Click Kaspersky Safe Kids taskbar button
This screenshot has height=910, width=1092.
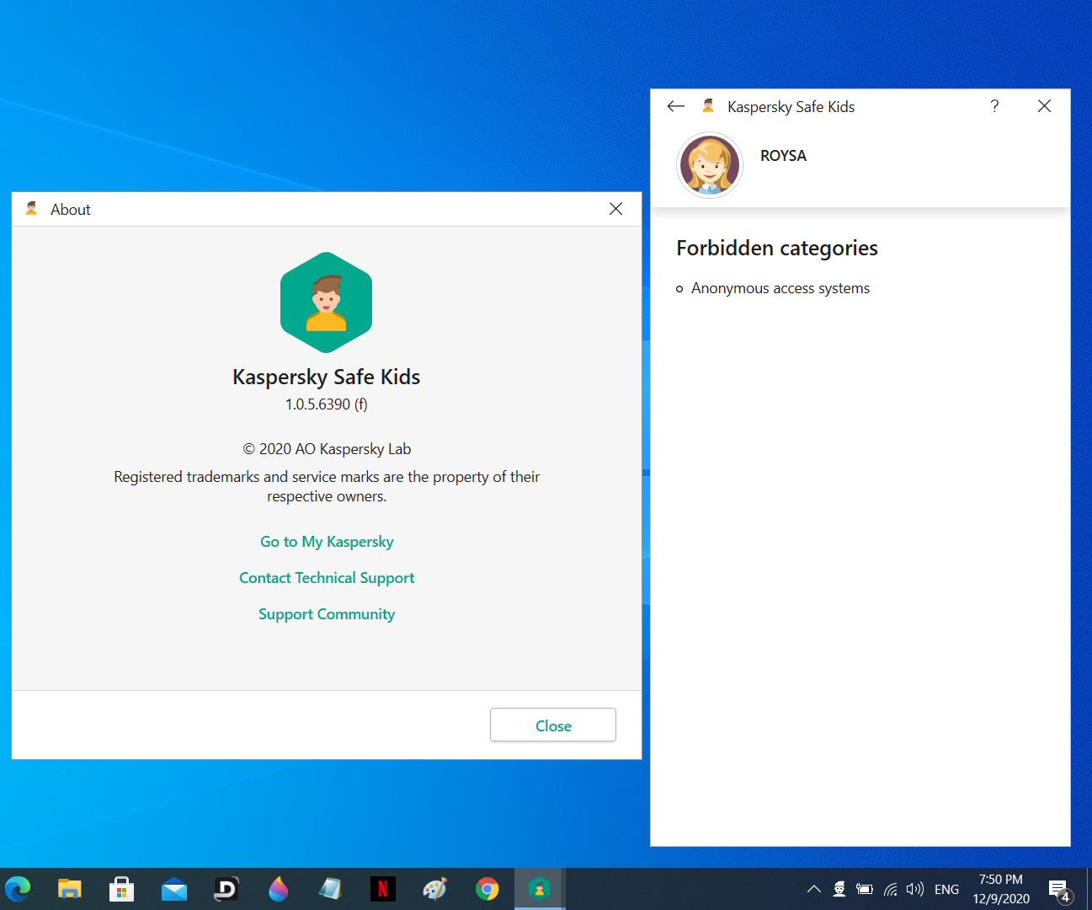coord(540,889)
